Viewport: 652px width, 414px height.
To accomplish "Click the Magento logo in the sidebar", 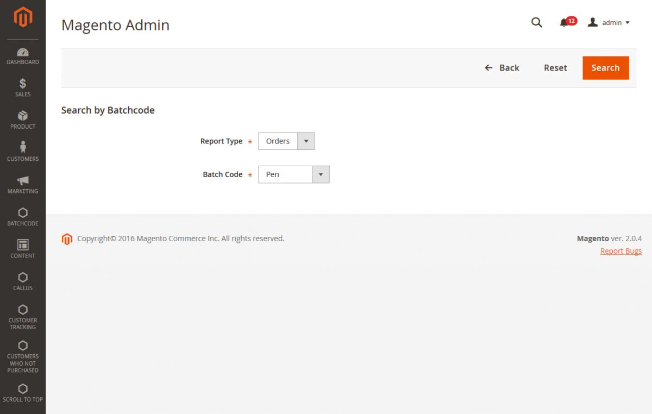I will 22,18.
